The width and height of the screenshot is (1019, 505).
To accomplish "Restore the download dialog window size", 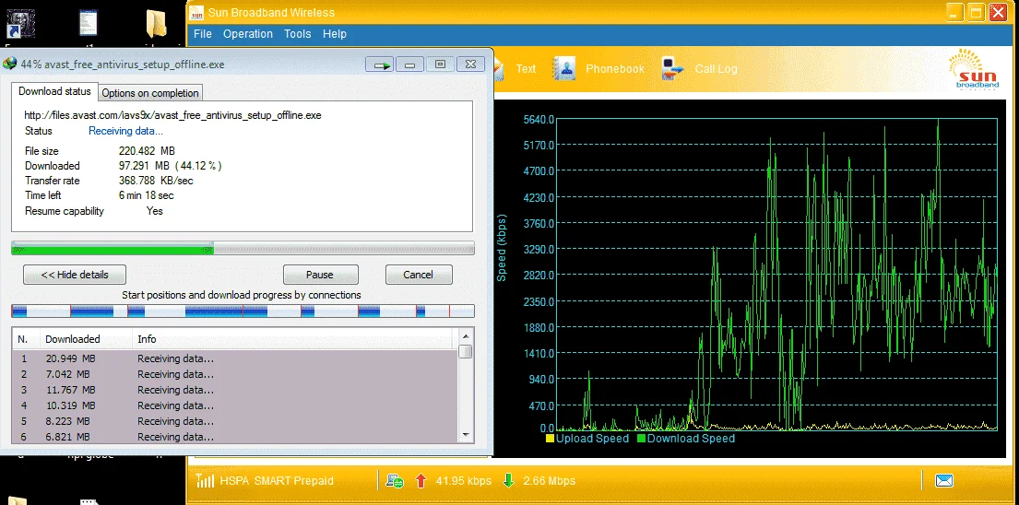I will pyautogui.click(x=440, y=65).
